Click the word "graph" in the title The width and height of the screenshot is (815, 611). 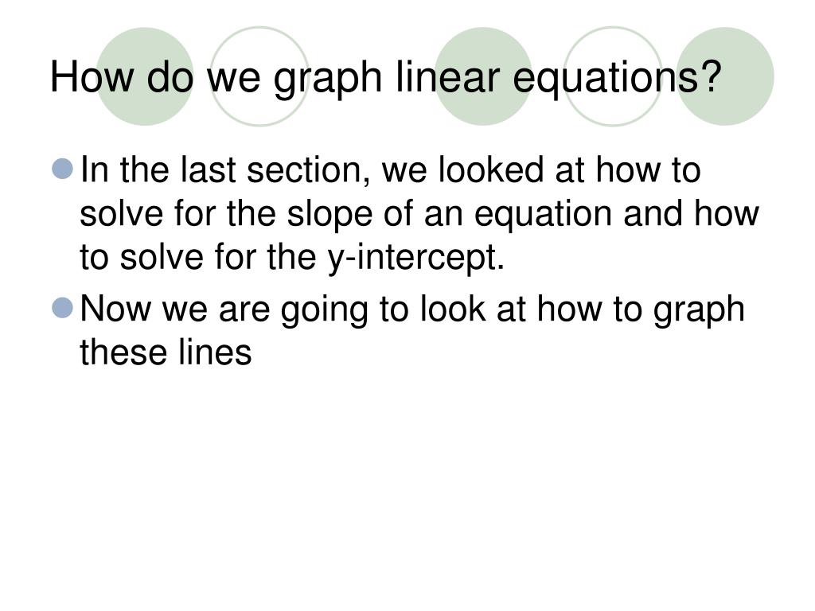pos(328,79)
